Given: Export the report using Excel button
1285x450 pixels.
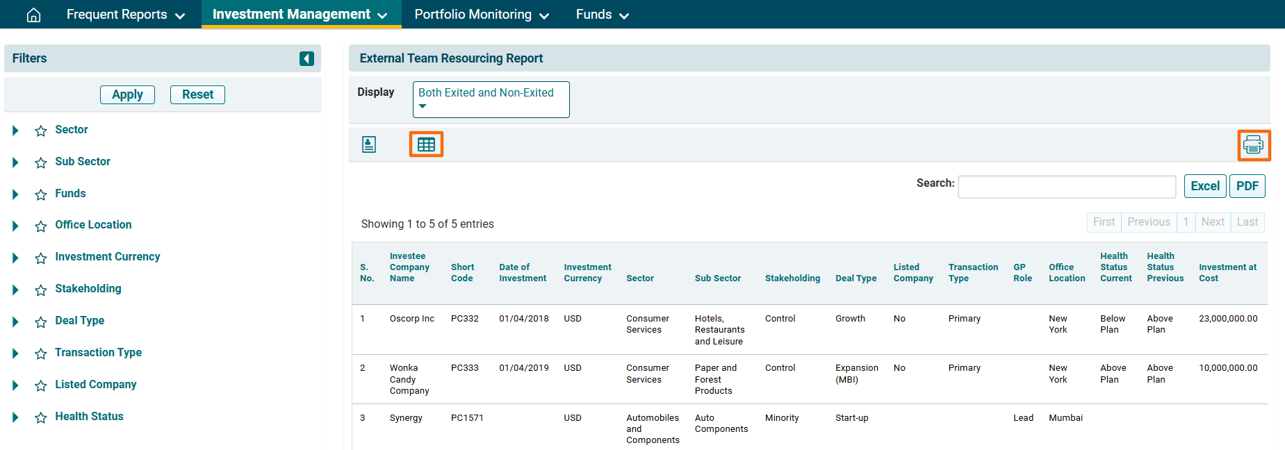Looking at the screenshot, I should (1204, 186).
